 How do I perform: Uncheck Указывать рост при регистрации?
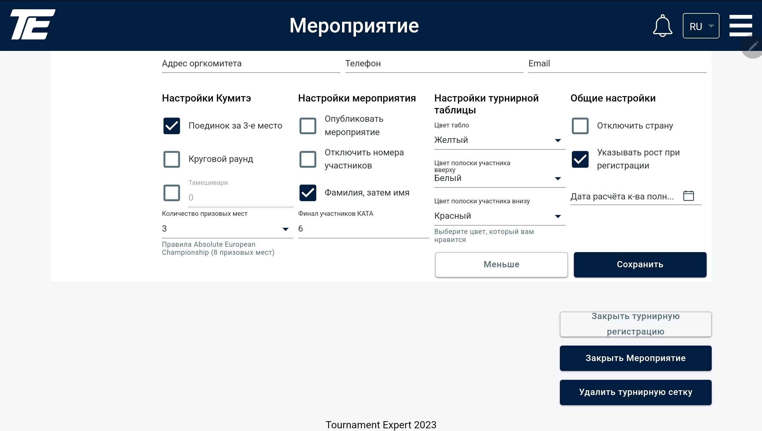tap(580, 159)
